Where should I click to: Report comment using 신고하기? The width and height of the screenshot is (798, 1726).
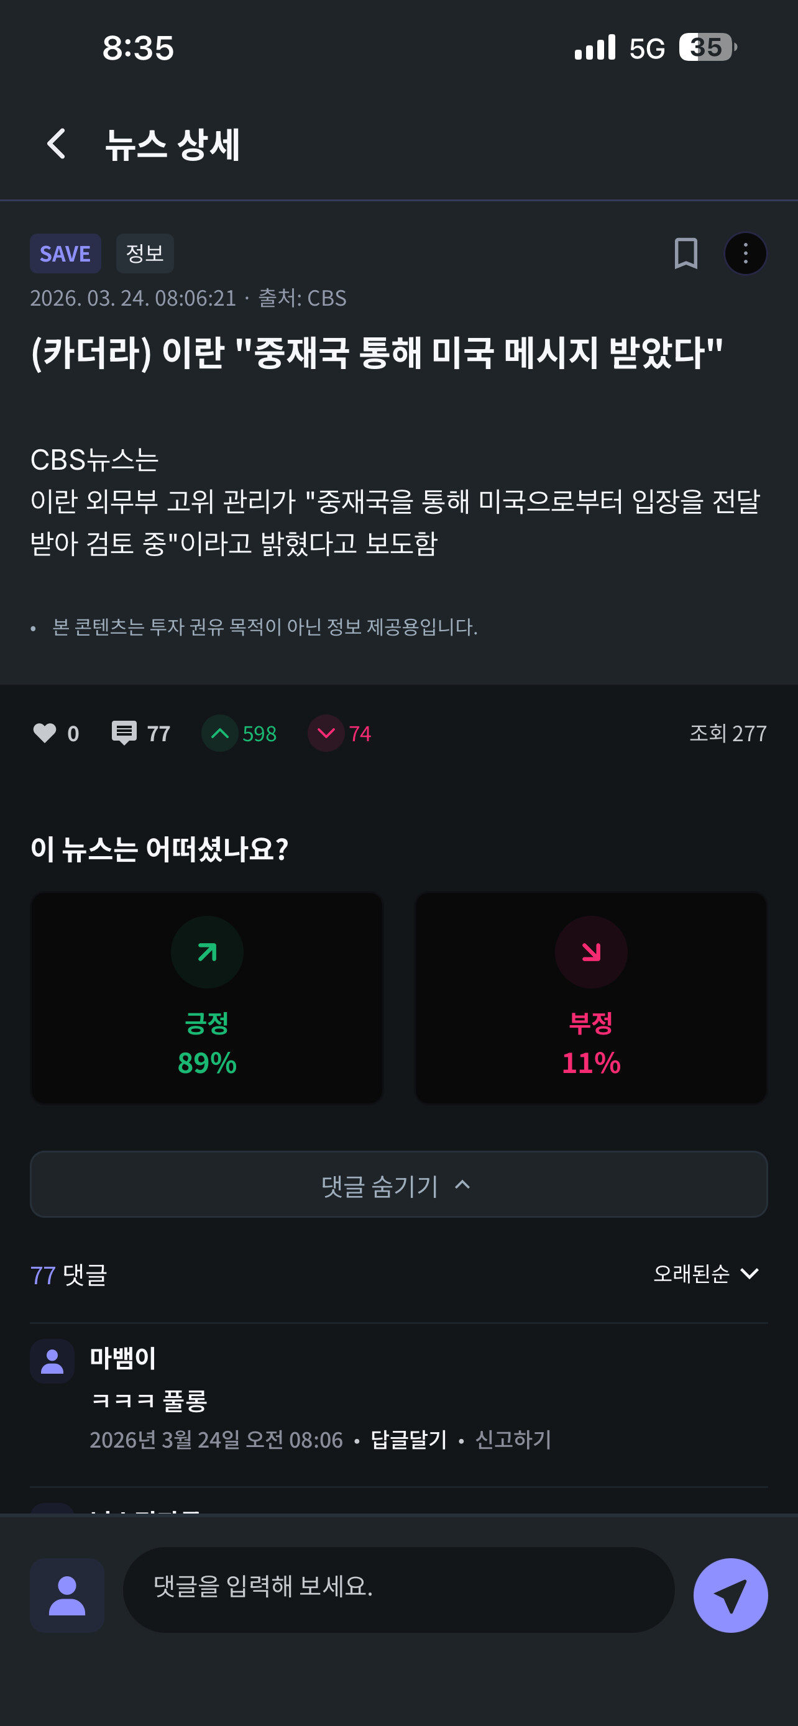point(513,1439)
